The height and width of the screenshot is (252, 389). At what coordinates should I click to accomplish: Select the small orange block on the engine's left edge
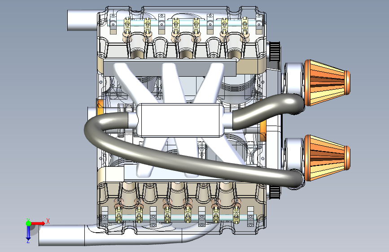(100, 108)
